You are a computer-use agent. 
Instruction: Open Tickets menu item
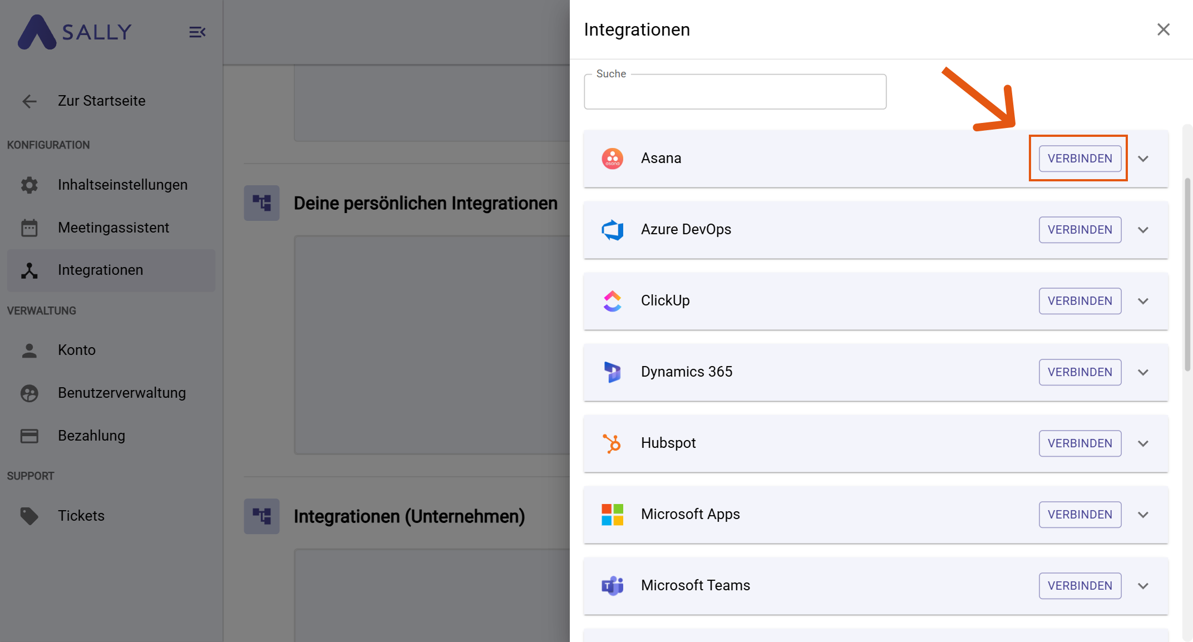click(111, 516)
